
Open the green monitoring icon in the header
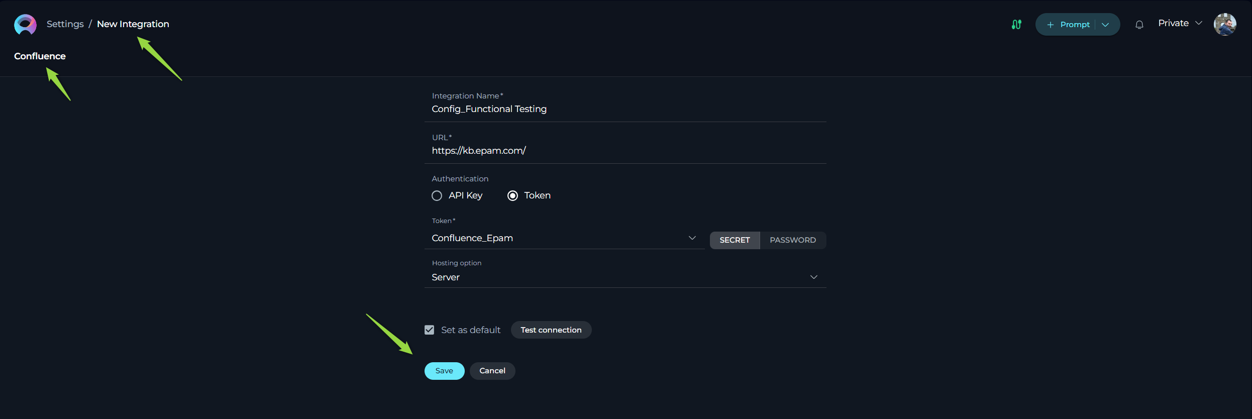click(x=1016, y=24)
